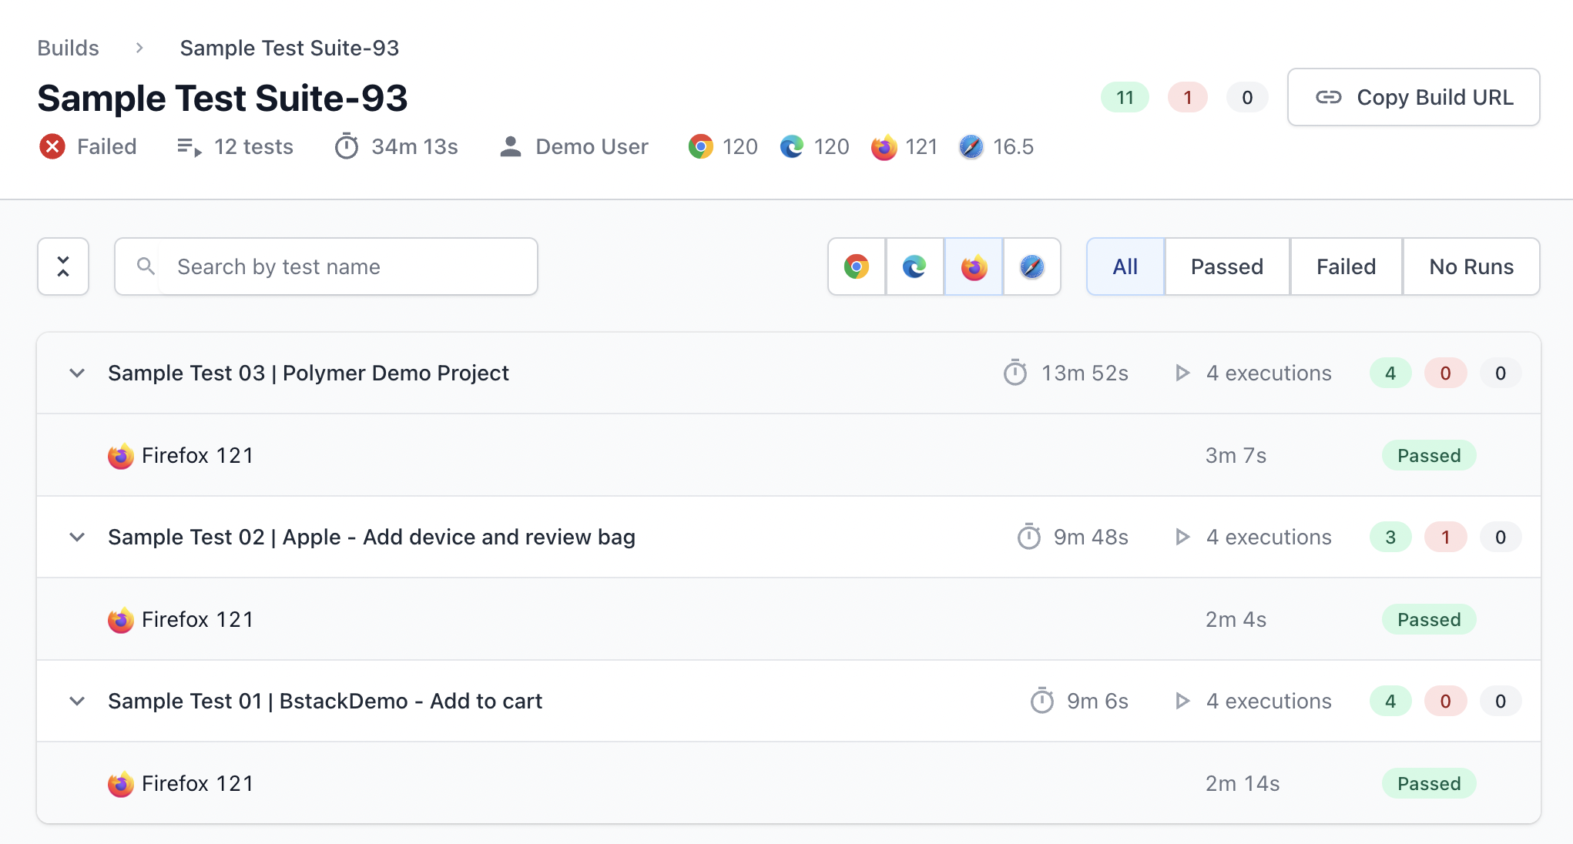Switch to the Passed filter tab
The height and width of the screenshot is (844, 1573).
point(1226,266)
